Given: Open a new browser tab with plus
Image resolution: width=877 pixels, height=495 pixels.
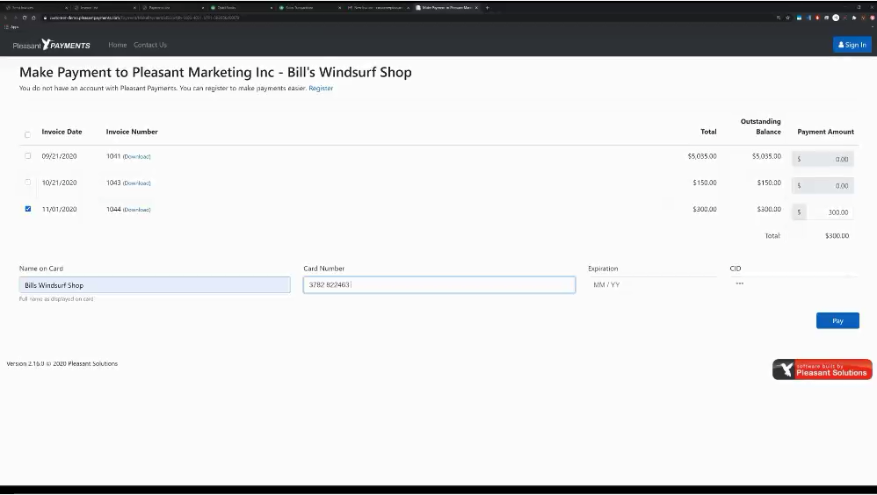Looking at the screenshot, I should (x=488, y=7).
